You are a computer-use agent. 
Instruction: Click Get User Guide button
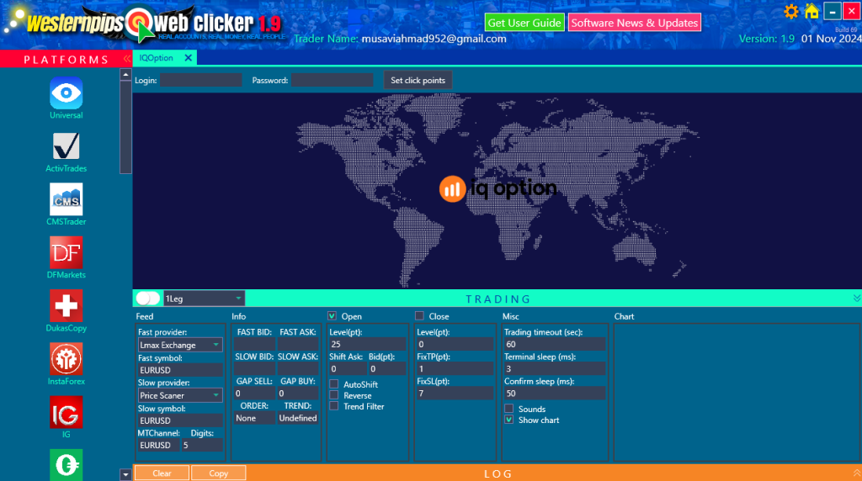[524, 23]
